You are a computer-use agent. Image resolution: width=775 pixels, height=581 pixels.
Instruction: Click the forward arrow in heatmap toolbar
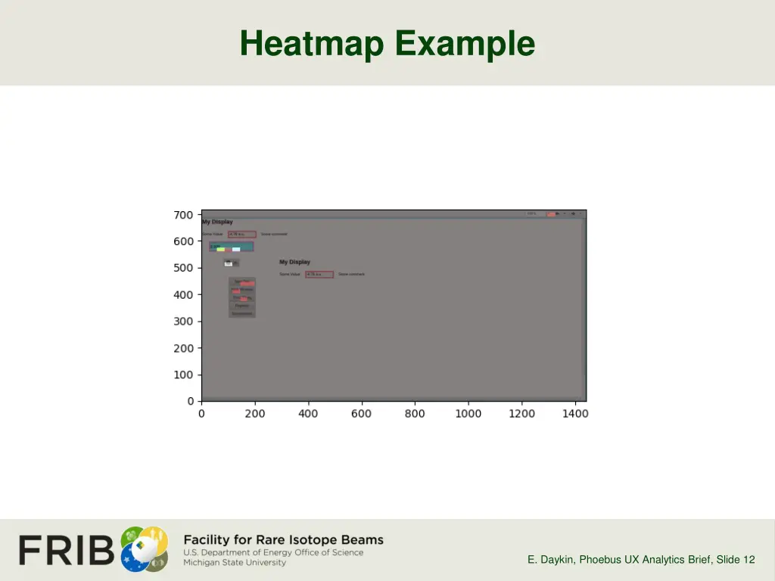(x=574, y=213)
